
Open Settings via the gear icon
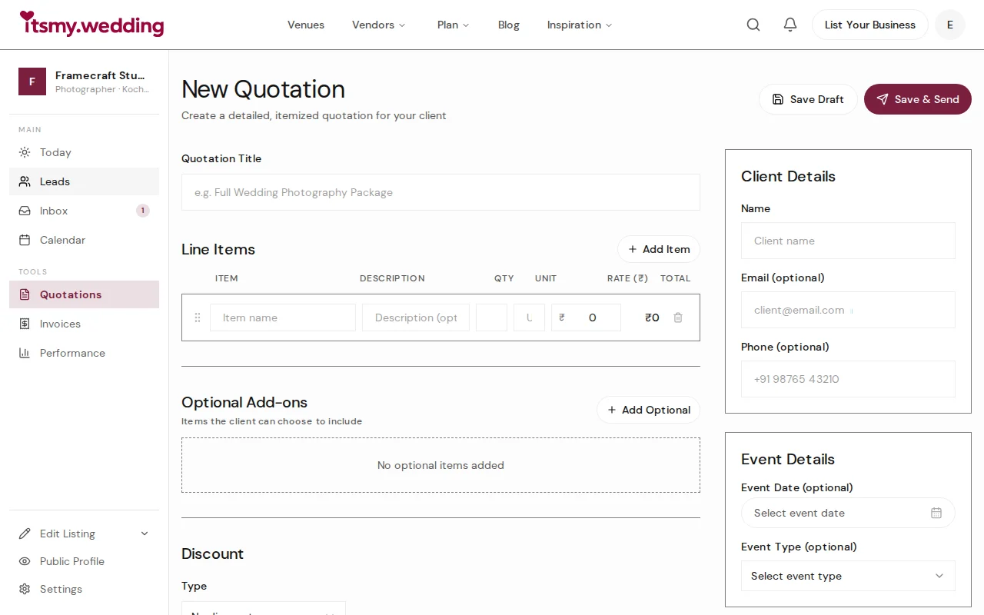(x=25, y=589)
